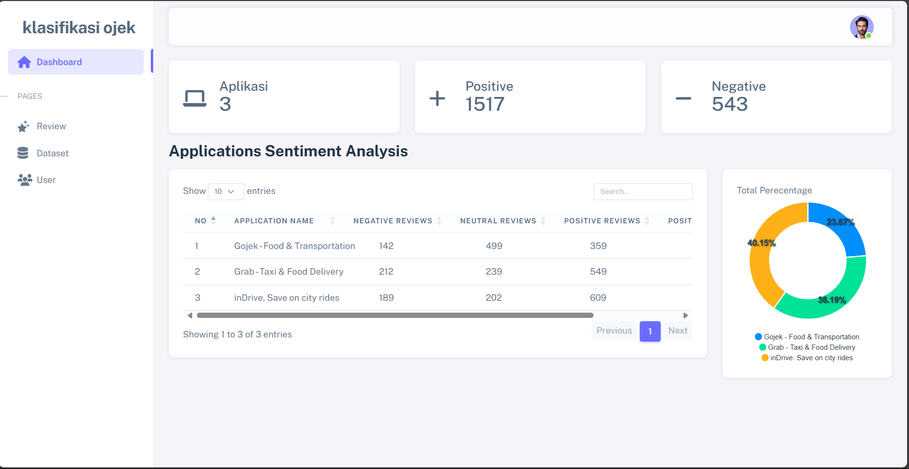Click the laptop icon on Aplikasi card
Image resolution: width=909 pixels, height=469 pixels.
tap(195, 97)
